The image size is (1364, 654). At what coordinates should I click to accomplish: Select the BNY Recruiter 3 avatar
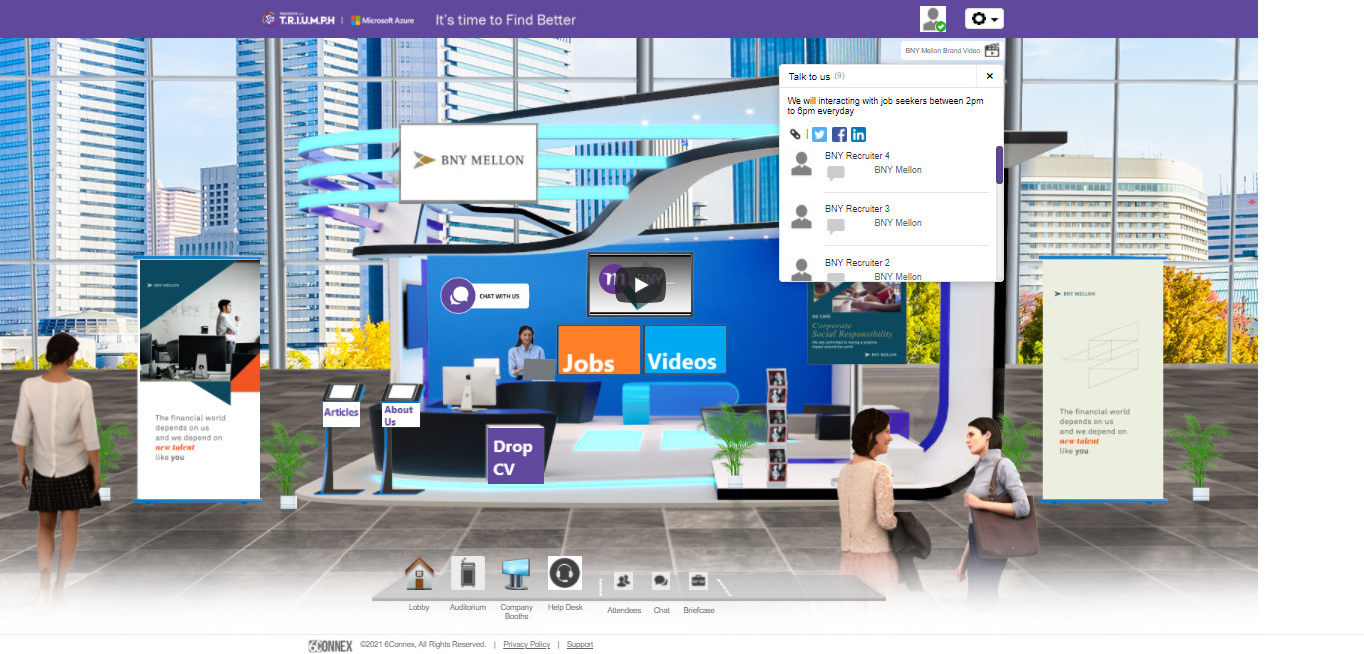coord(801,217)
